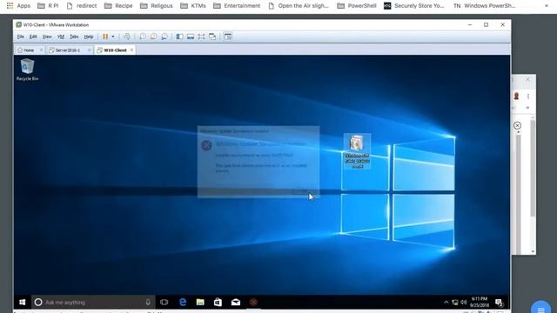Toggle the thumbnail bar icon

point(191,37)
